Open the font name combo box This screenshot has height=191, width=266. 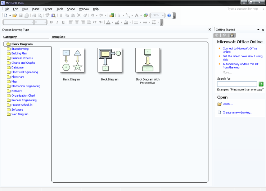pyautogui.click(x=18, y=22)
